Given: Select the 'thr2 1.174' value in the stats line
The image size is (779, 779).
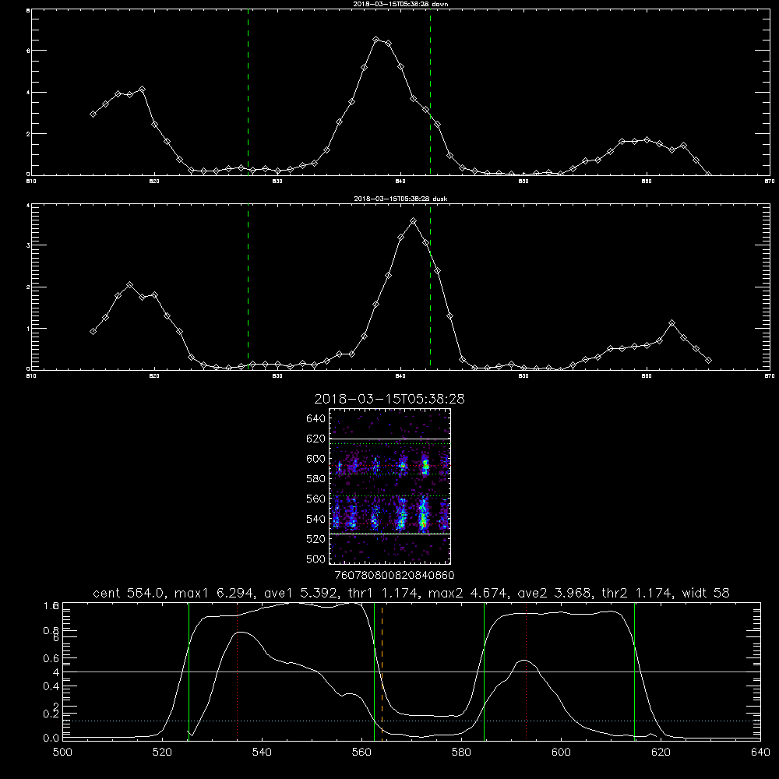Looking at the screenshot, I should tap(638, 593).
